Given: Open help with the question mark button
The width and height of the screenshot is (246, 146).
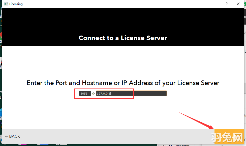Looking at the screenshot, I should (x=227, y=4).
